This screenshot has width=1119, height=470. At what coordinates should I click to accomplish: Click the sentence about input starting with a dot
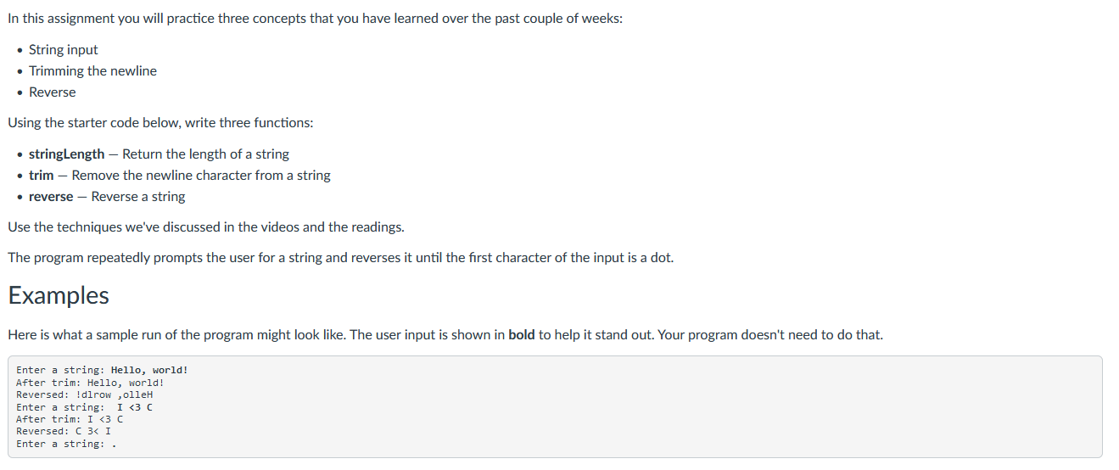(341, 258)
